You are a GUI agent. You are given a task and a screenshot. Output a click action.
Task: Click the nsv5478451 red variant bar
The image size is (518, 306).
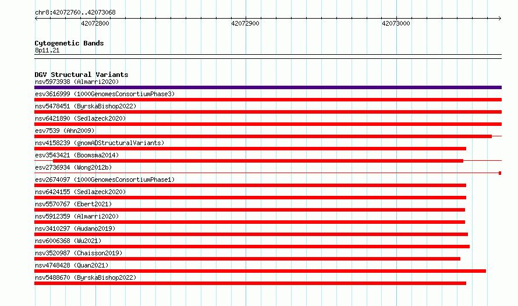coord(268,112)
